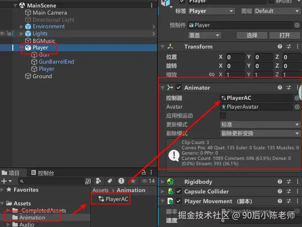Disable Player Movement script checkbox
Image resolution: width=302 pixels, height=227 pixels.
click(x=179, y=201)
